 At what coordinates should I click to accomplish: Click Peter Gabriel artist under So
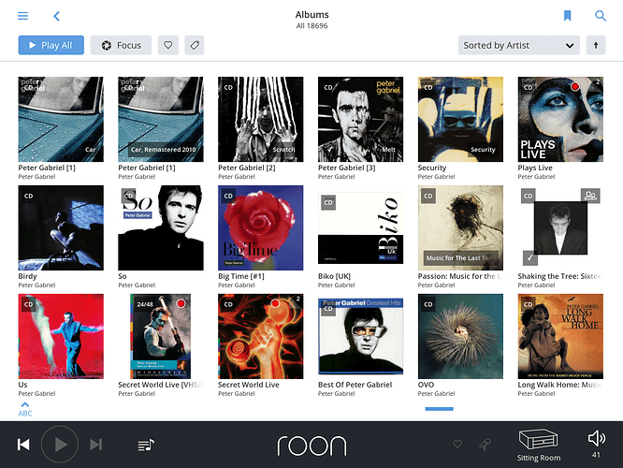coord(137,285)
